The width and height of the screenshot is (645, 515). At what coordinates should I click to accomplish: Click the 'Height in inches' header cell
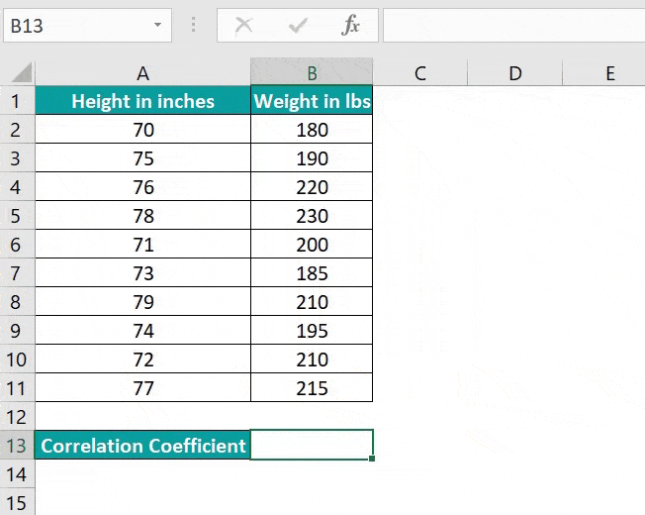pyautogui.click(x=142, y=100)
